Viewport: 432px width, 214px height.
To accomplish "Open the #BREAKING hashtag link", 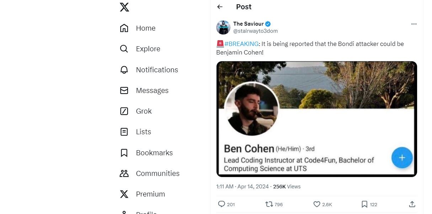I will coord(242,43).
